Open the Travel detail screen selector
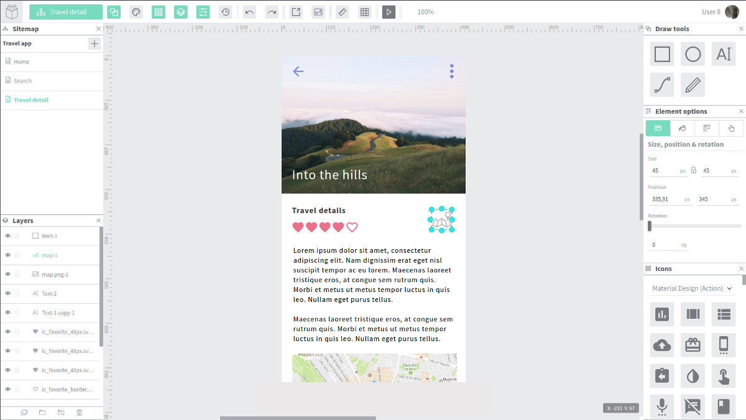The image size is (746, 420). pyautogui.click(x=65, y=11)
